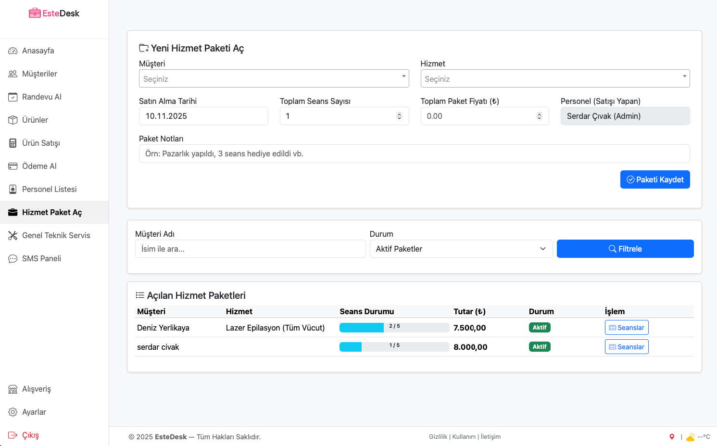This screenshot has width=717, height=446.
Task: Click the EsteDesk logo icon
Action: 35,13
